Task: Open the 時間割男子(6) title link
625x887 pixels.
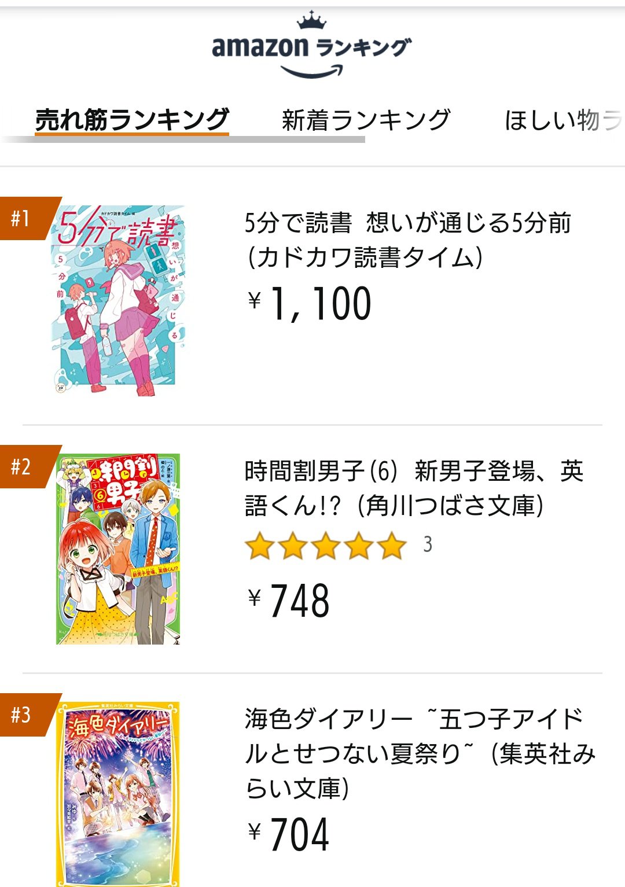Action: (413, 488)
